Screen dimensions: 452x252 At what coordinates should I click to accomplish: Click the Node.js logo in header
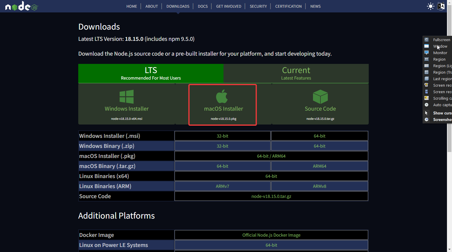coord(22,6)
